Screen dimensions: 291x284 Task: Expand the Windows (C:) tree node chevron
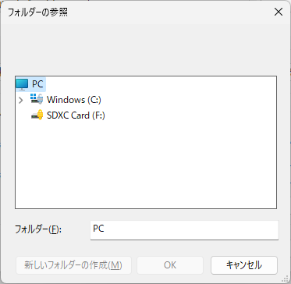tap(21, 100)
